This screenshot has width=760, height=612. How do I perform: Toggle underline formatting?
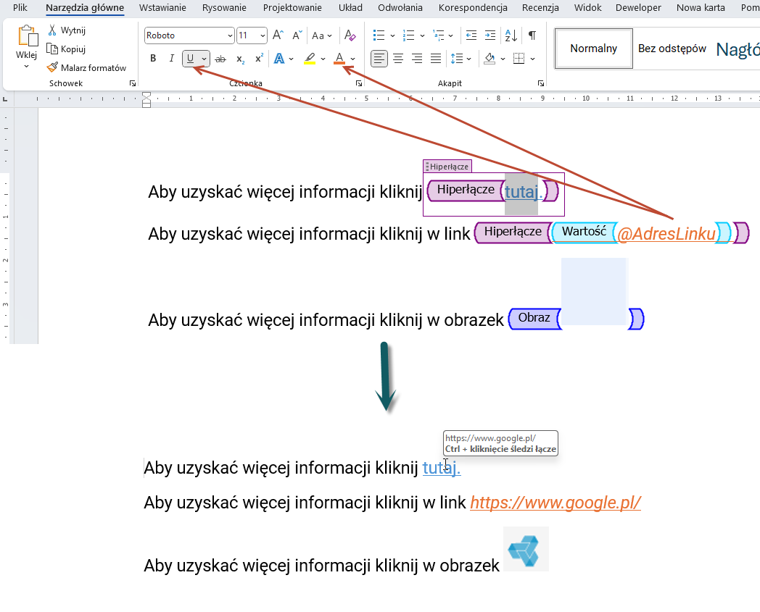(190, 59)
